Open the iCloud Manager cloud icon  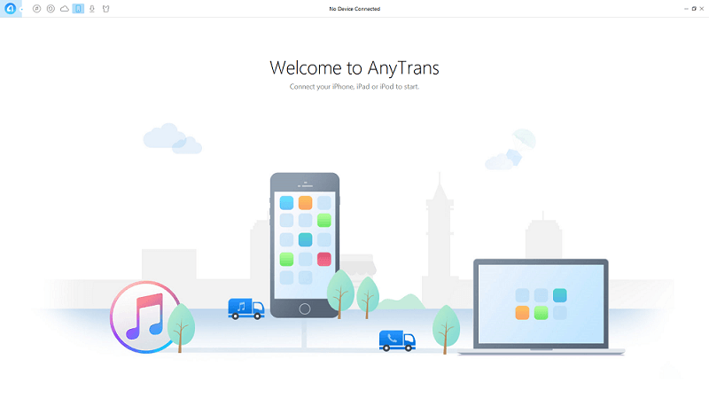[65, 9]
